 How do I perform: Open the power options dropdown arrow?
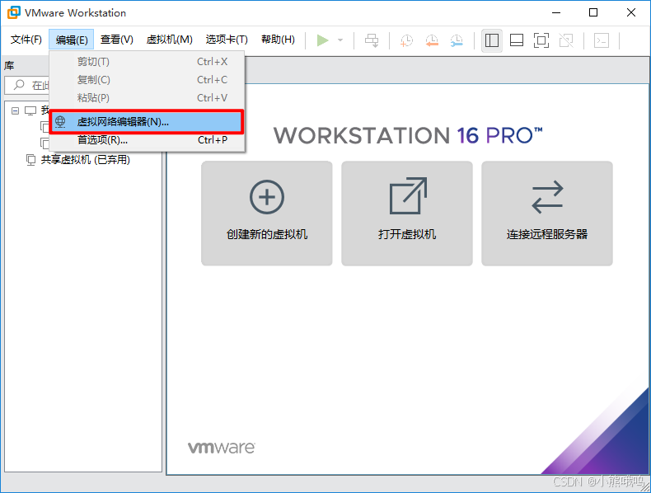click(x=340, y=40)
